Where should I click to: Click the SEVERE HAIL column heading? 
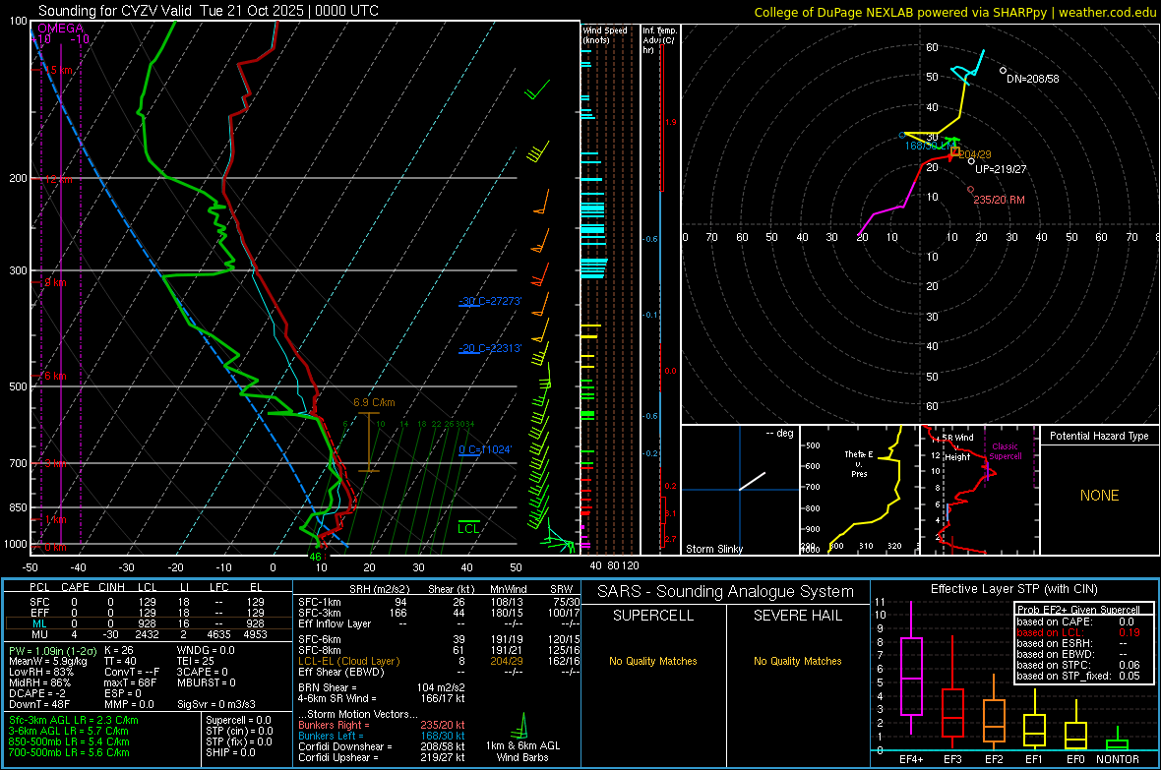[x=797, y=616]
